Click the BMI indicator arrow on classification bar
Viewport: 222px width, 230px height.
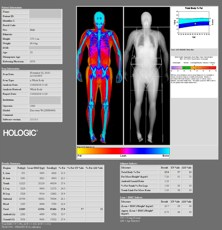(x=195, y=65)
